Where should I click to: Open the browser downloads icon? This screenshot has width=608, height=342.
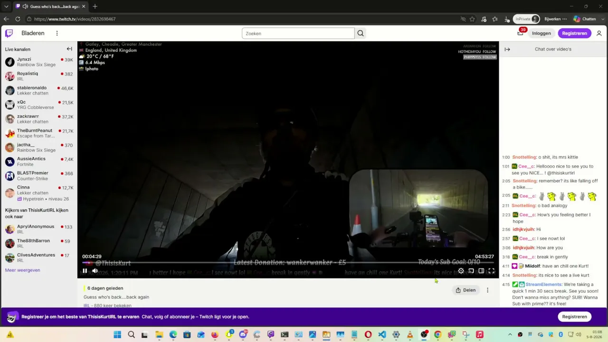click(507, 19)
